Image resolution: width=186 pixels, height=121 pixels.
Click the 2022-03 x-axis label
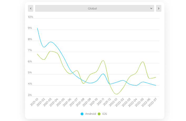click(x=127, y=102)
